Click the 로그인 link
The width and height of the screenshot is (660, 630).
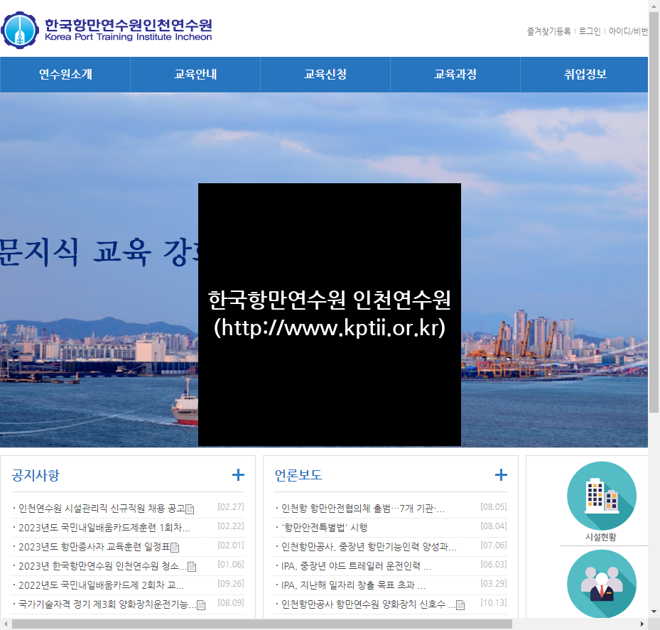(x=590, y=31)
